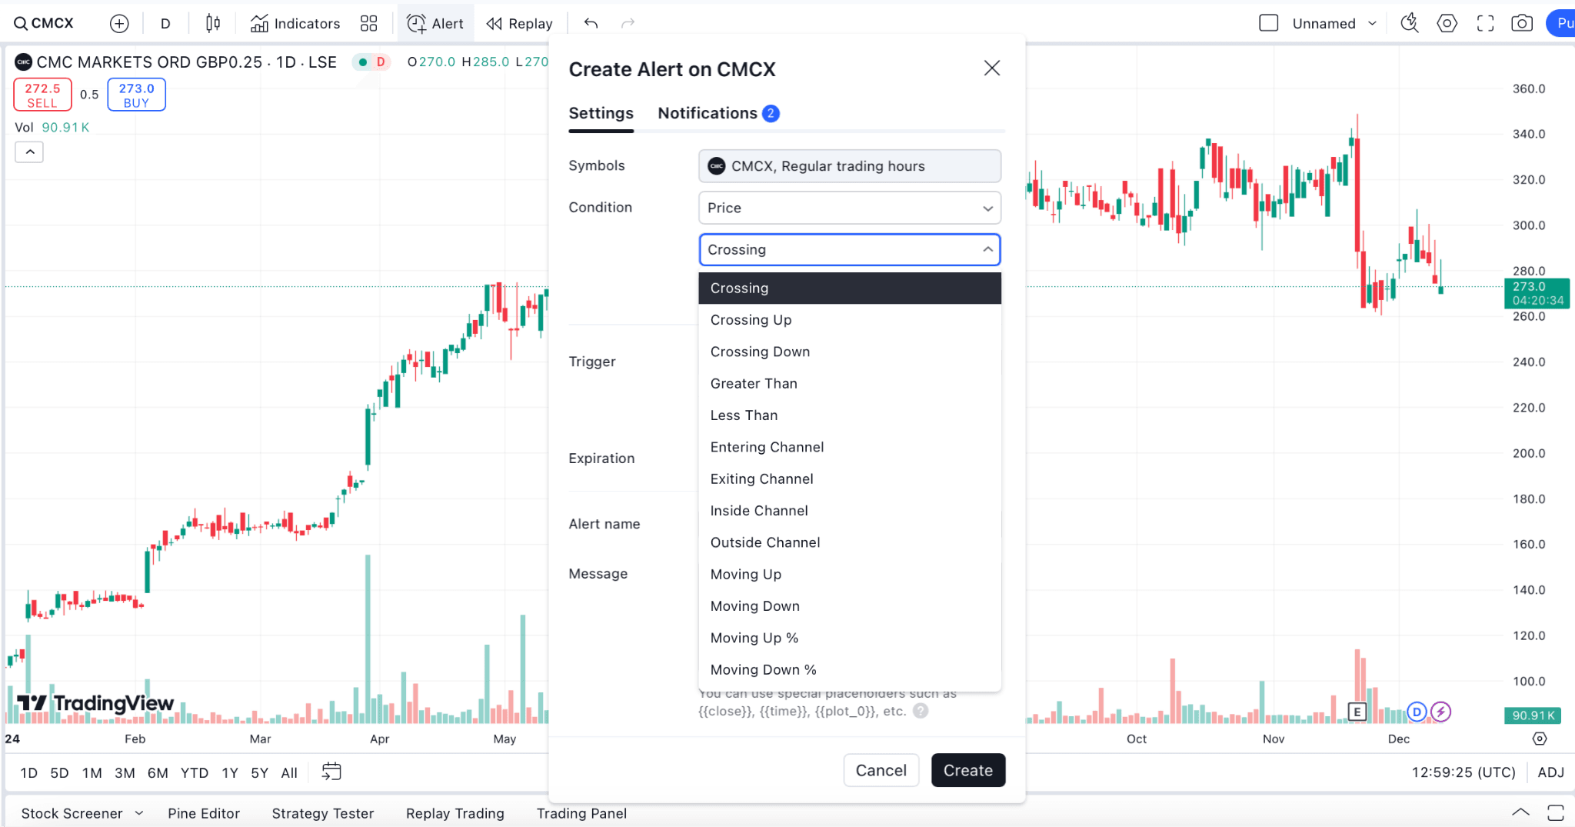Open the go-to-date calendar icon
1575x827 pixels.
[x=331, y=772]
